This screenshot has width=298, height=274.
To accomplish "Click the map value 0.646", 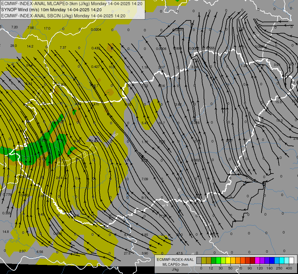I will coord(58,234).
